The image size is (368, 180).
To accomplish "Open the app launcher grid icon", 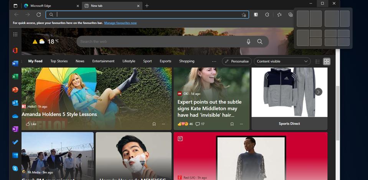I will coord(15,34).
